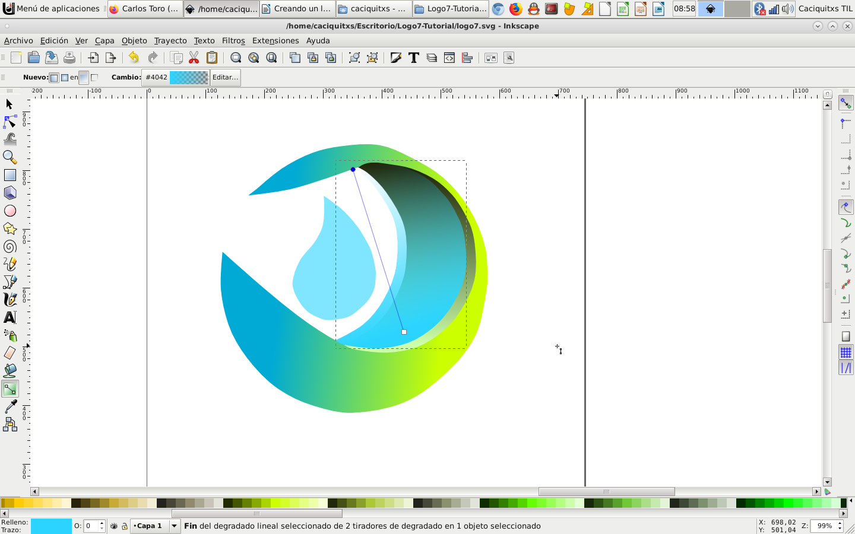855x534 pixels.
Task: Save the document icon
Action: click(52, 58)
